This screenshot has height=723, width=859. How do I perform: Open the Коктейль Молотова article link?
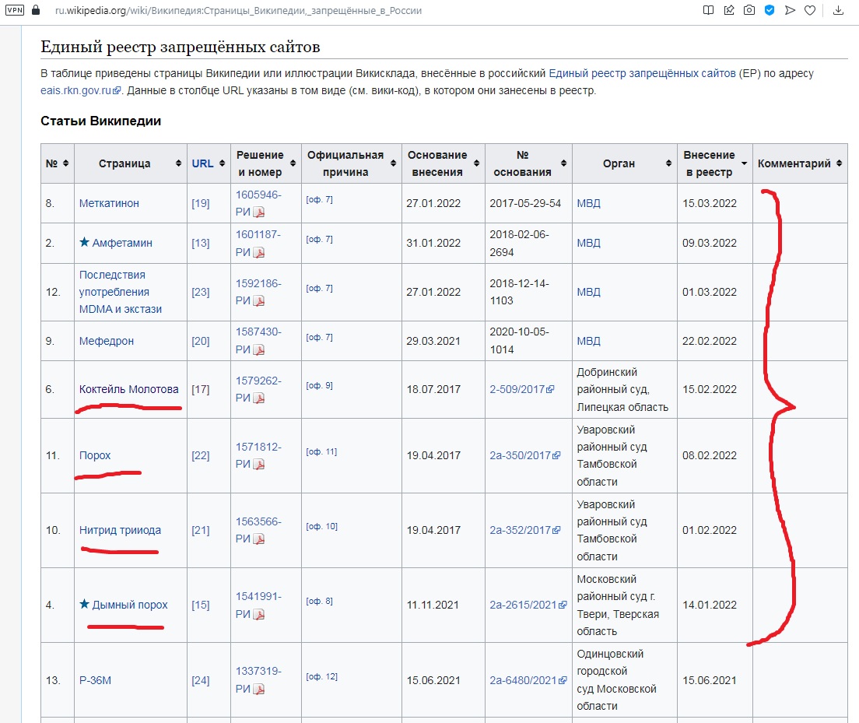(128, 389)
